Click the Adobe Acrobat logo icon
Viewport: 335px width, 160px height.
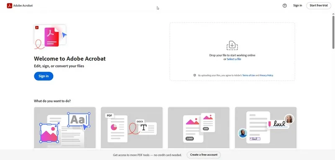pyautogui.click(x=9, y=6)
